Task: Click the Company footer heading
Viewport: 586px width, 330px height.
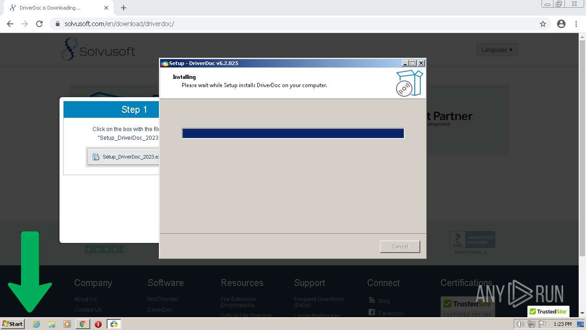Action: (x=93, y=283)
